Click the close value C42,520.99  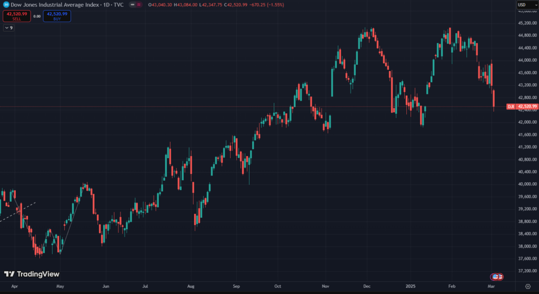pyautogui.click(x=235, y=5)
